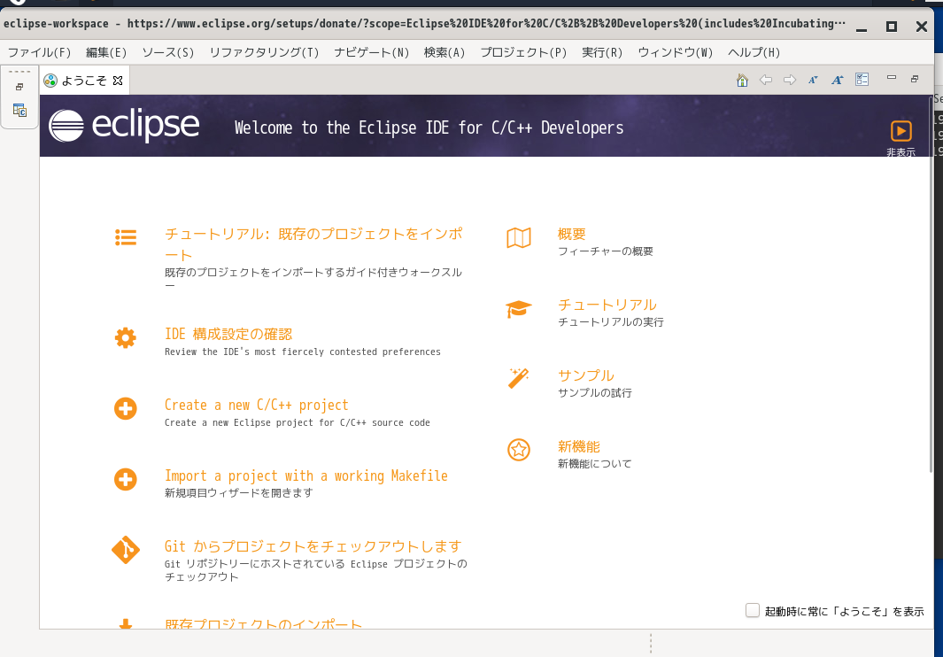The width and height of the screenshot is (943, 657).
Task: Open the 編集(E) menu
Action: pos(106,52)
